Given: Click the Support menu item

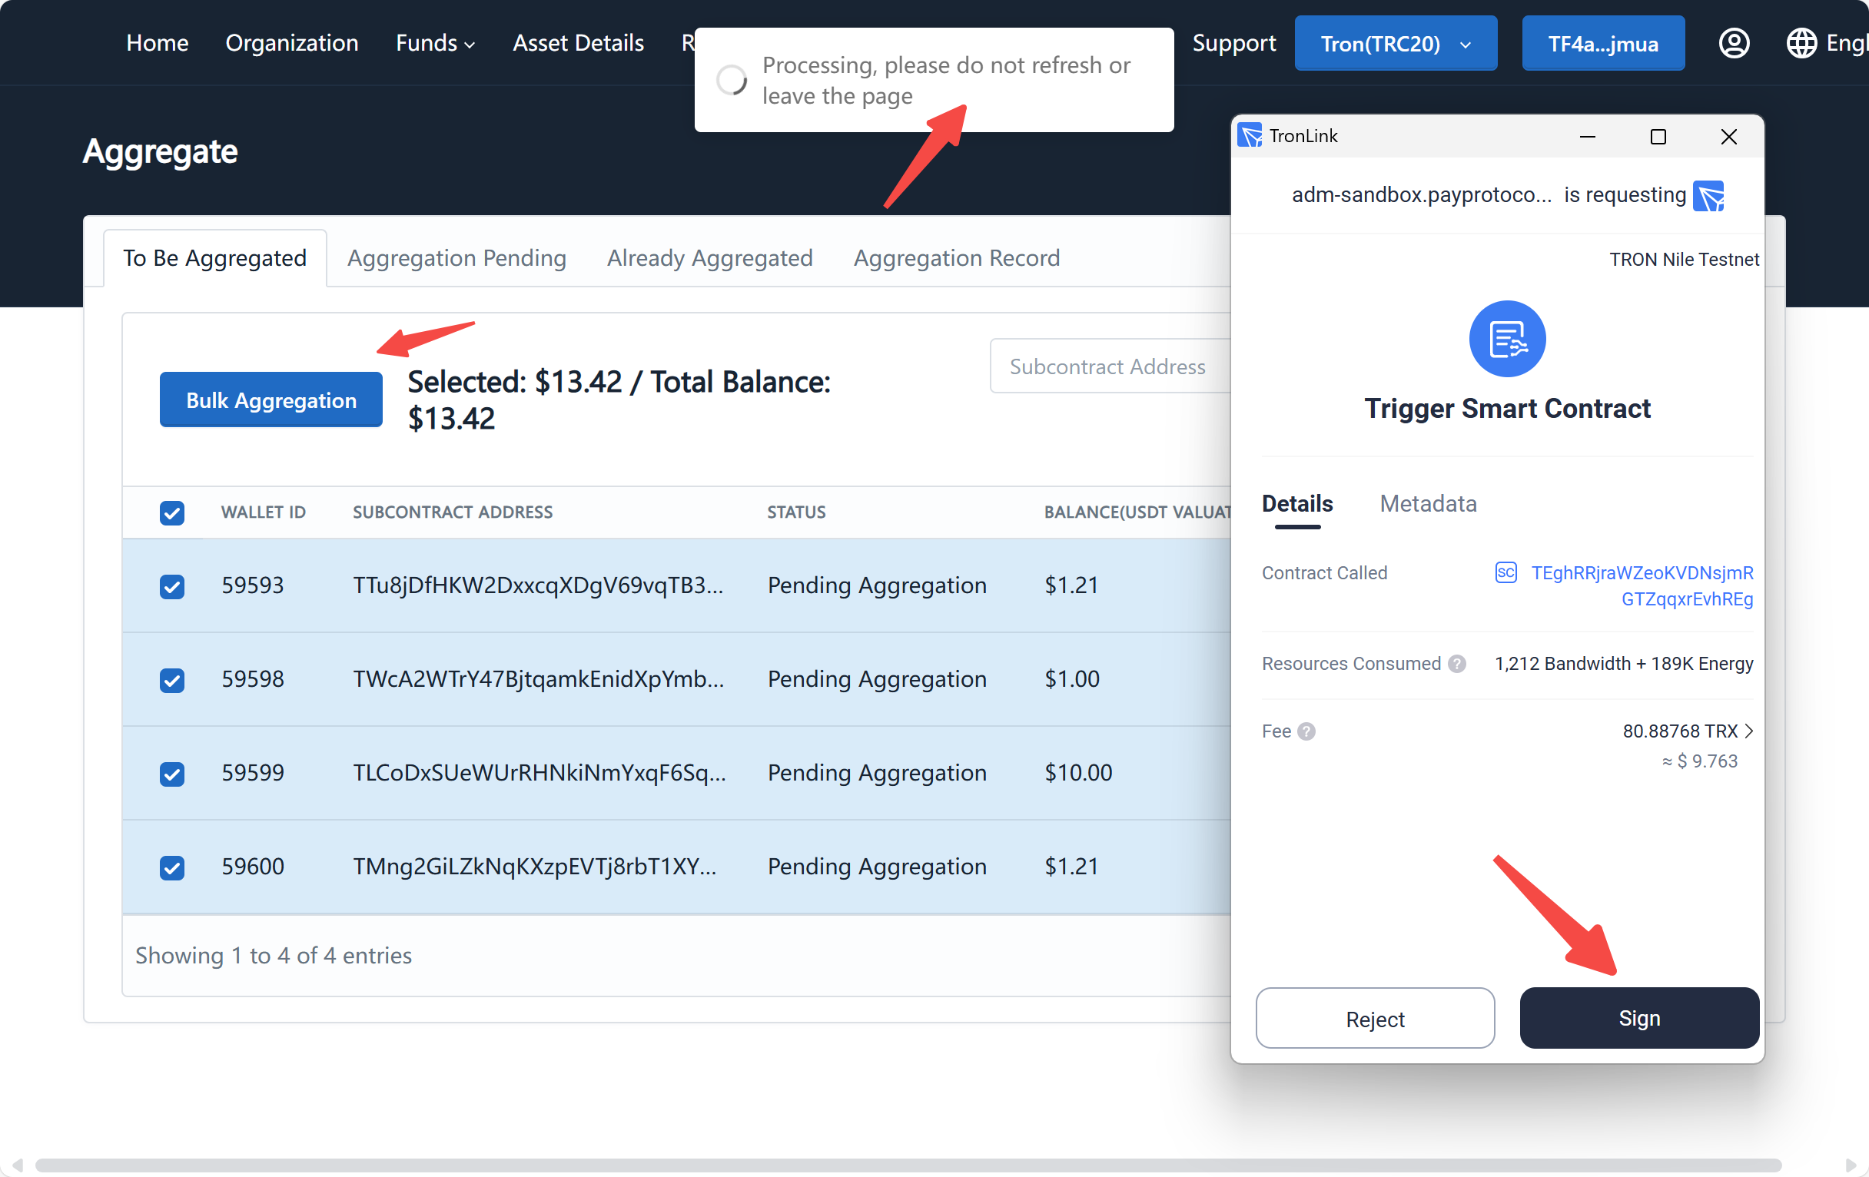Looking at the screenshot, I should [1232, 42].
